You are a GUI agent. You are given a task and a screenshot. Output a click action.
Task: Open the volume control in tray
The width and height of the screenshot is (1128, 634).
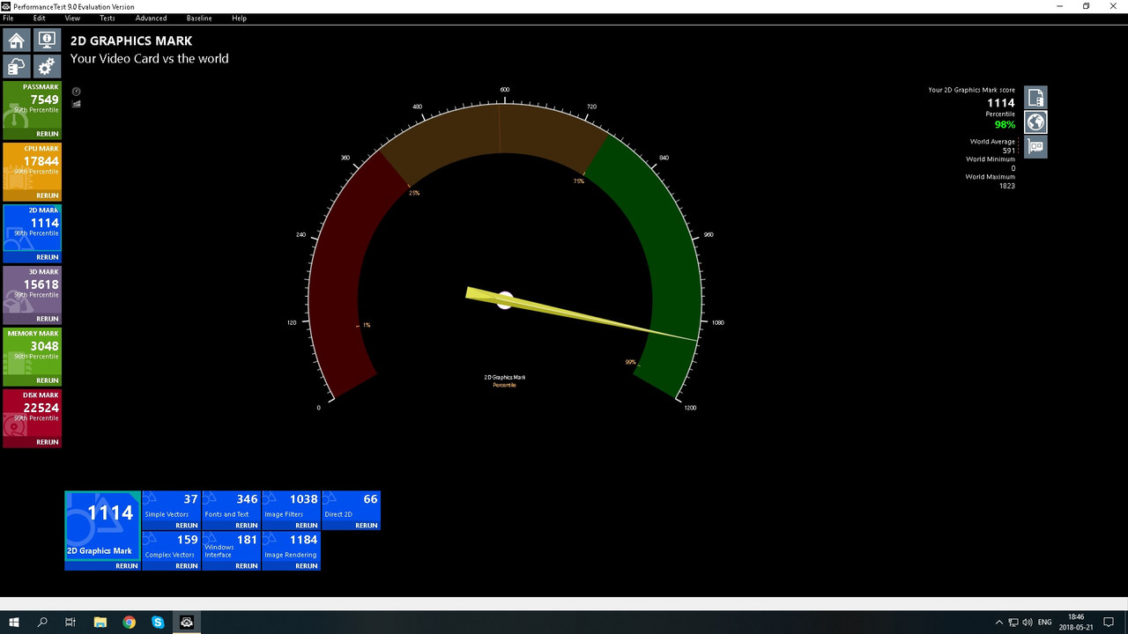coord(1028,623)
